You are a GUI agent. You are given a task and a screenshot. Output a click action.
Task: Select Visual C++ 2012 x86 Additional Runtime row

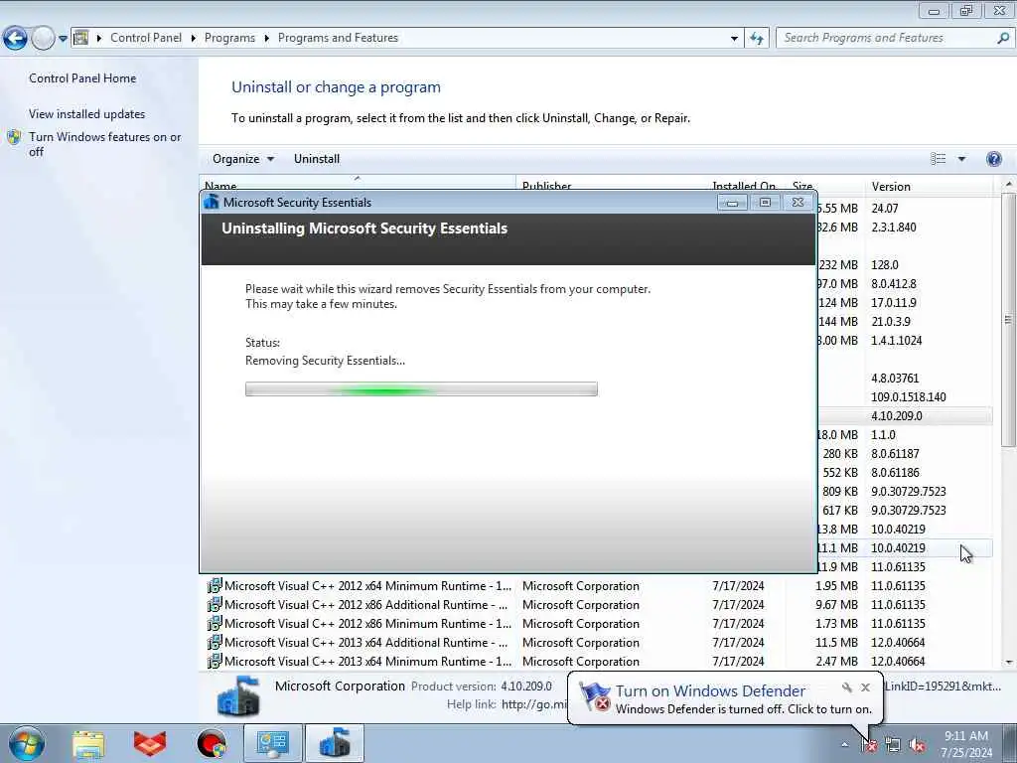[x=597, y=605]
